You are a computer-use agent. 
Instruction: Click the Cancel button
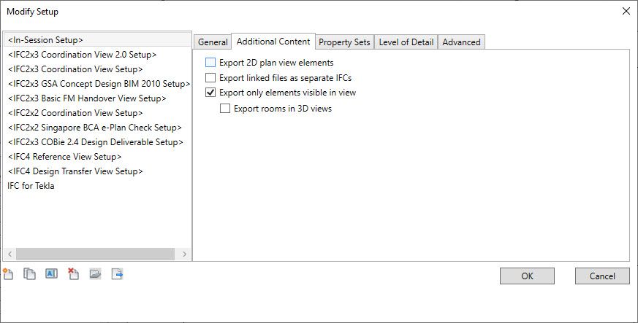(602, 276)
